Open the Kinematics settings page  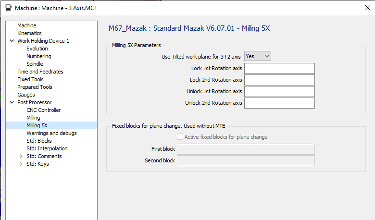coord(29,33)
